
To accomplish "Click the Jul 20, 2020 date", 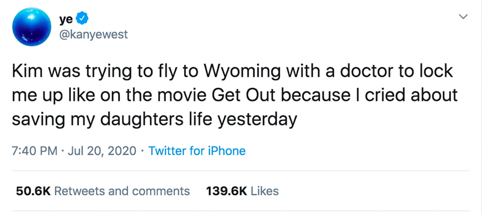I will tap(102, 151).
